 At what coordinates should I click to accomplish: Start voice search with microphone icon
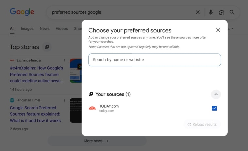click(211, 12)
